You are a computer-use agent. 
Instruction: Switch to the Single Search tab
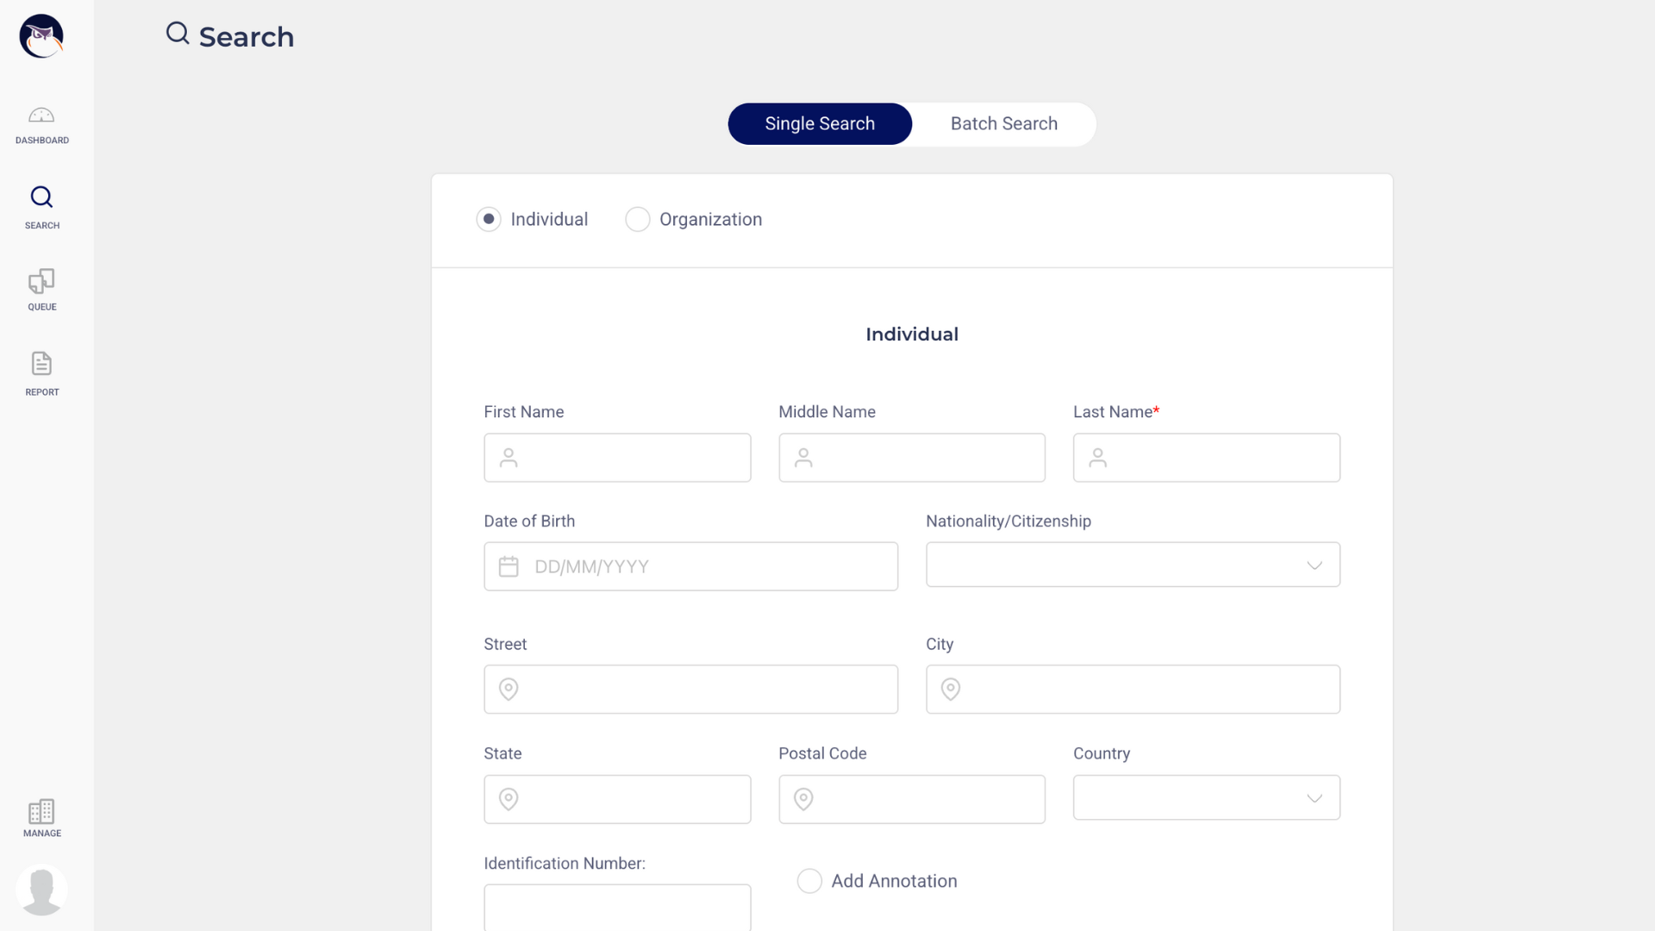(820, 124)
